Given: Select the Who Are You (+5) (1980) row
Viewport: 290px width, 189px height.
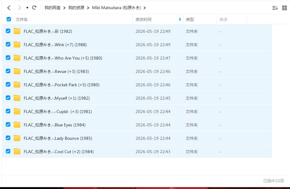Looking at the screenshot, I should point(137,58).
